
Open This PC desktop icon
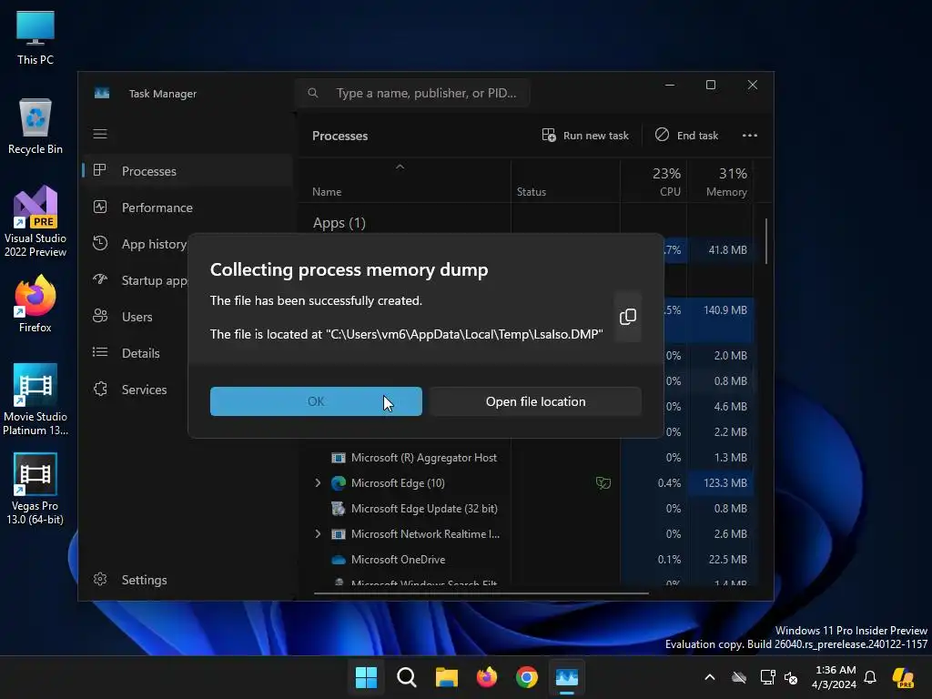point(35,37)
